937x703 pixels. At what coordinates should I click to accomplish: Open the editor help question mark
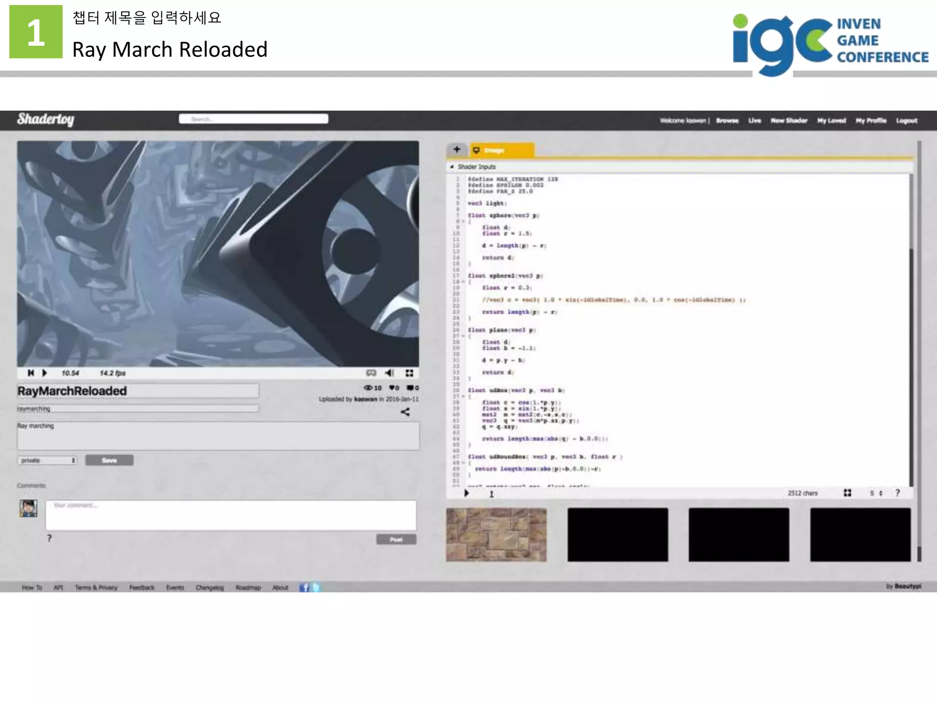pos(898,493)
